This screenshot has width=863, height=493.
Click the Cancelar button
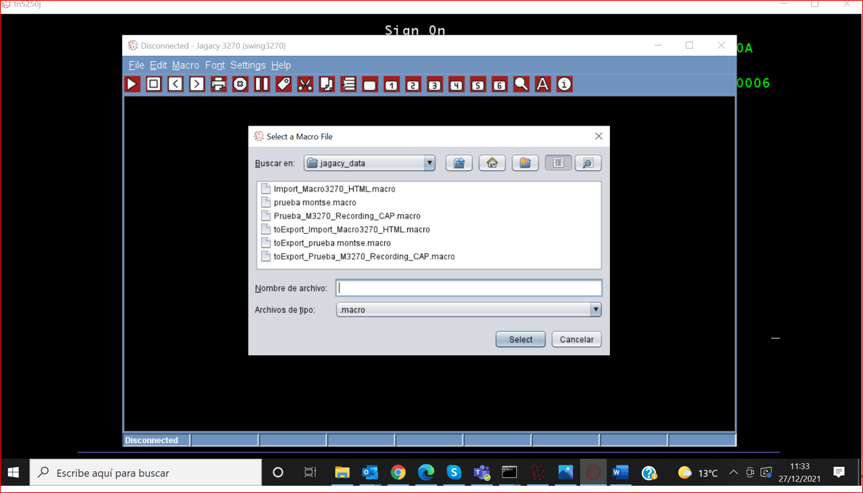(x=577, y=340)
